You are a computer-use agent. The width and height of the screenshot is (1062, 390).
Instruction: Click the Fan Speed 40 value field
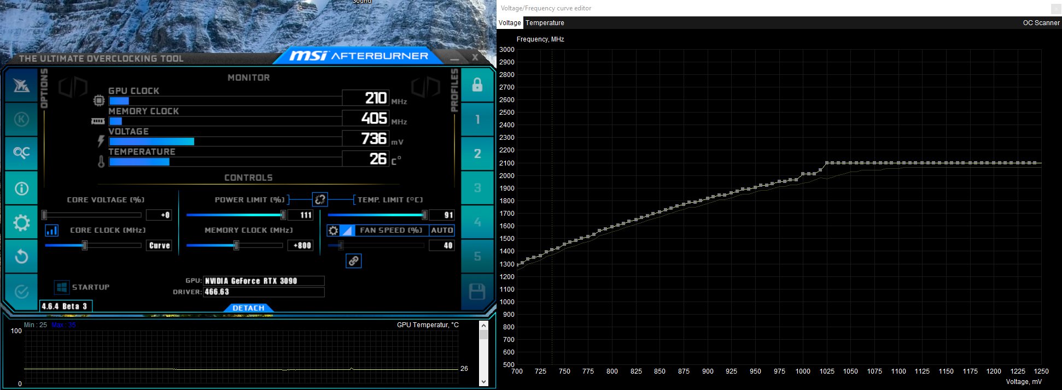coord(442,246)
